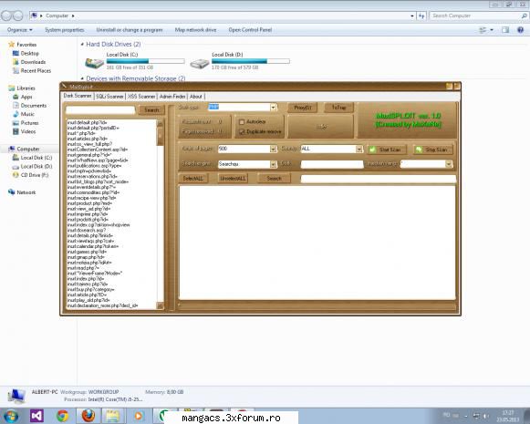Click Uninstall or change a program

coord(130,30)
